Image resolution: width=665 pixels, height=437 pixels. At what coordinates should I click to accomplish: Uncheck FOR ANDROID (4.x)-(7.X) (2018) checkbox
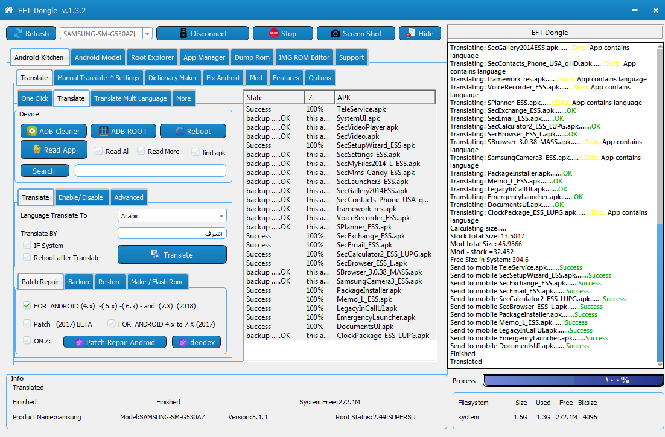[x=27, y=305]
